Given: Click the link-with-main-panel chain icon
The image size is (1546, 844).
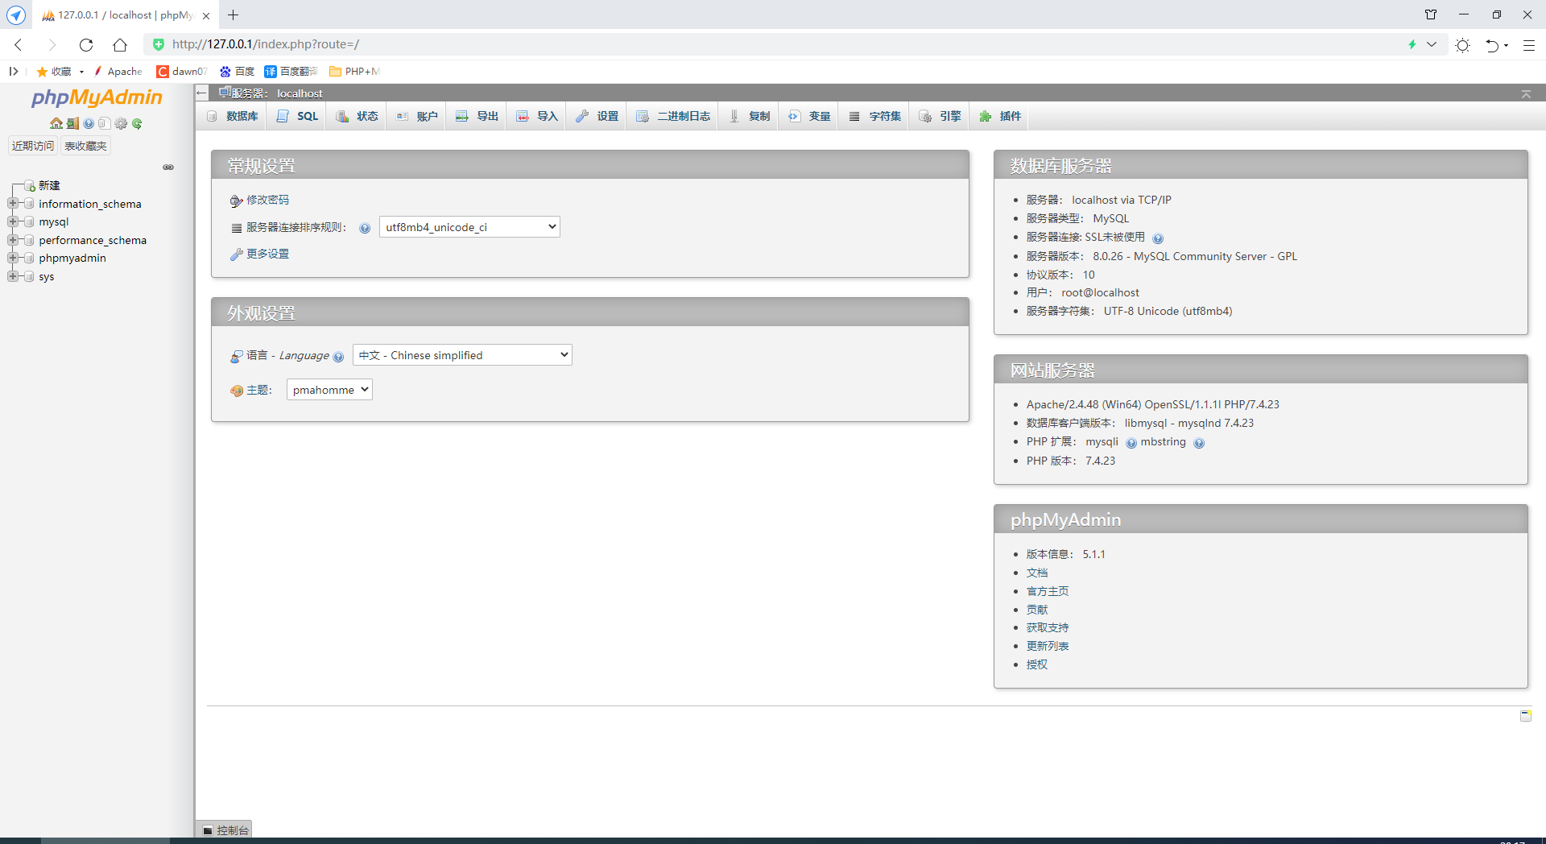Looking at the screenshot, I should click(168, 168).
